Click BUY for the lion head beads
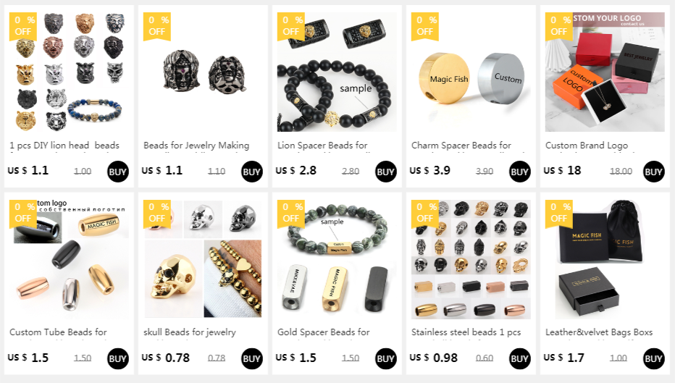This screenshot has height=383, width=675. 117,172
